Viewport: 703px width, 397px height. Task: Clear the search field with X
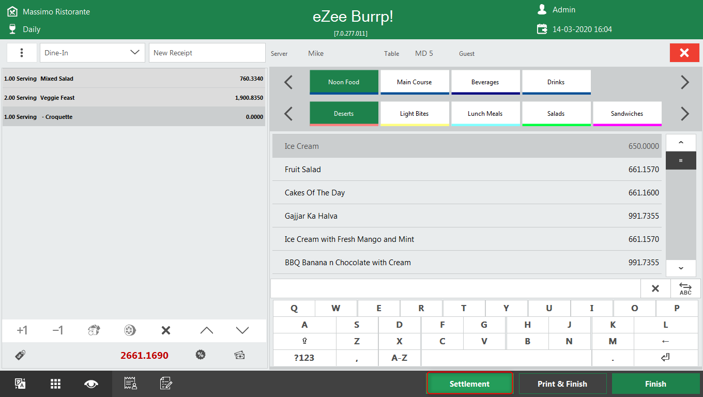[655, 288]
